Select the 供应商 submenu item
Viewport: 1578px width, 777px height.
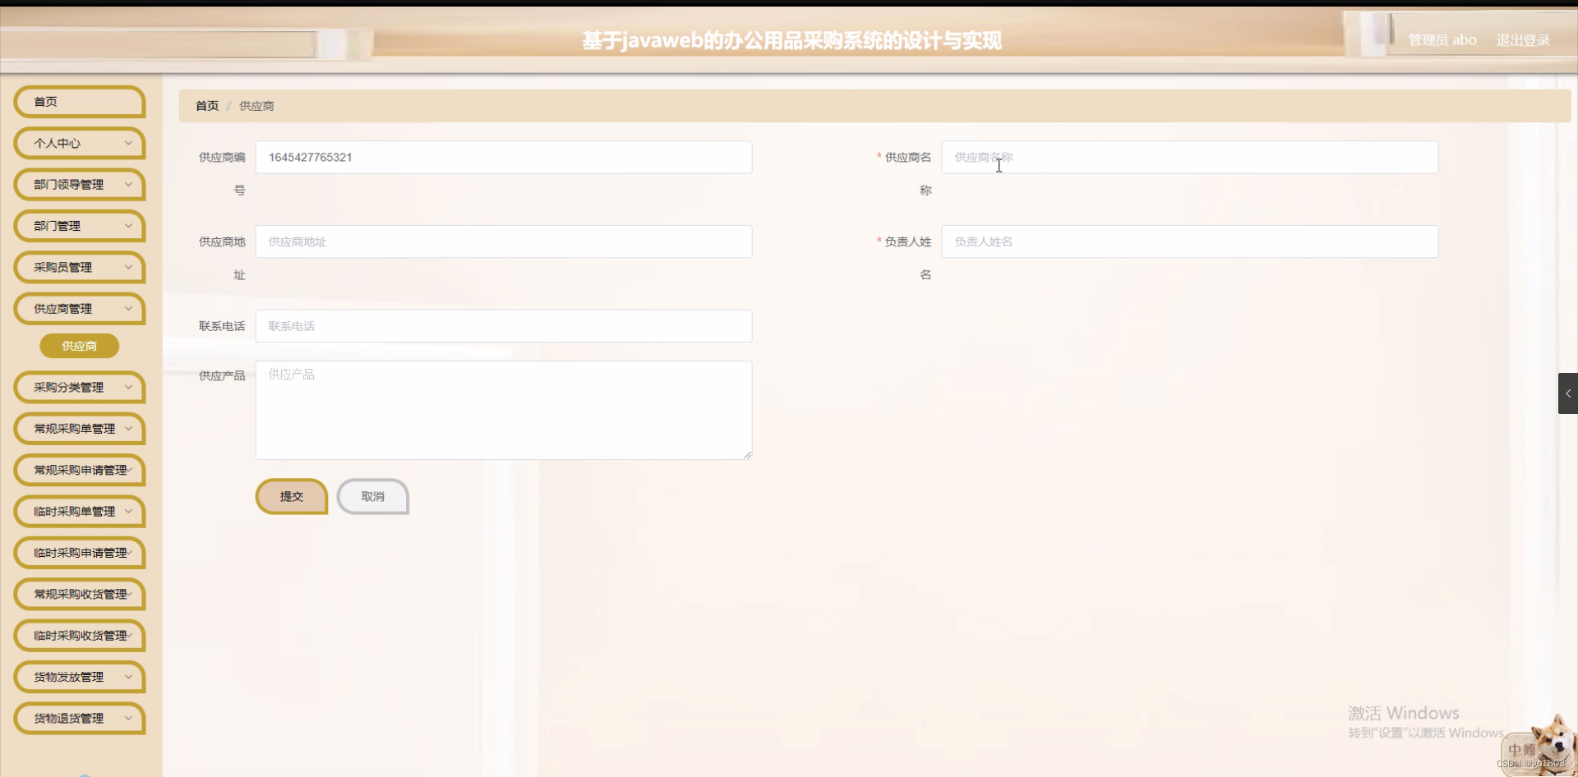click(80, 346)
